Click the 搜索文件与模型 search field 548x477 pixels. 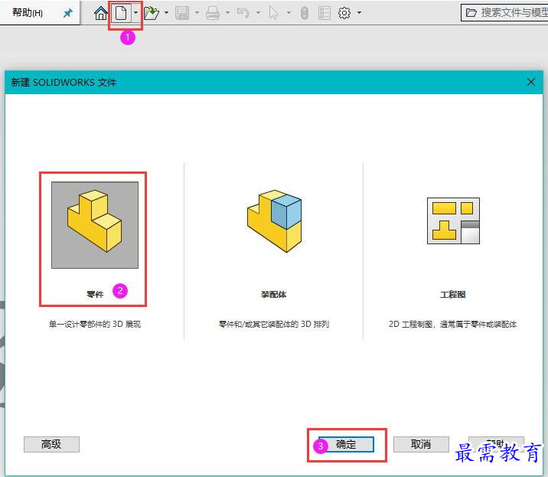coord(504,13)
